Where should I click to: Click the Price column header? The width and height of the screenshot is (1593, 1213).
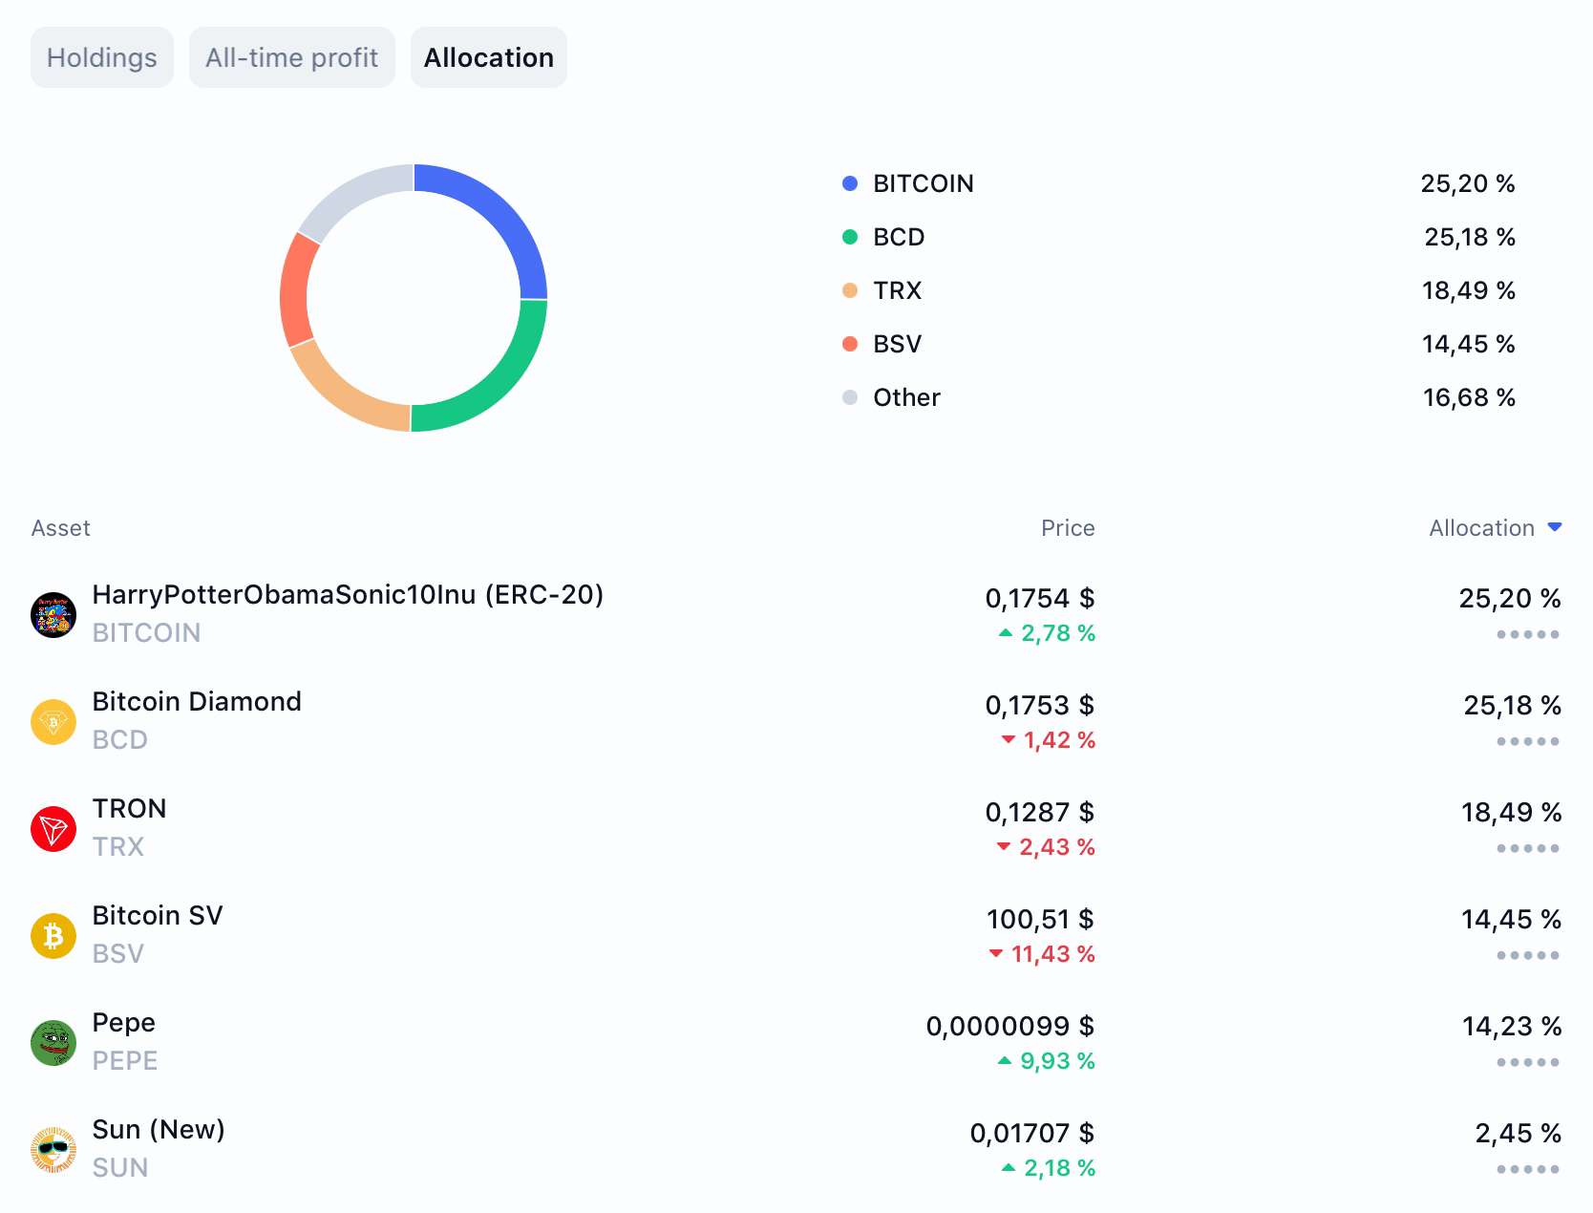pos(1068,528)
